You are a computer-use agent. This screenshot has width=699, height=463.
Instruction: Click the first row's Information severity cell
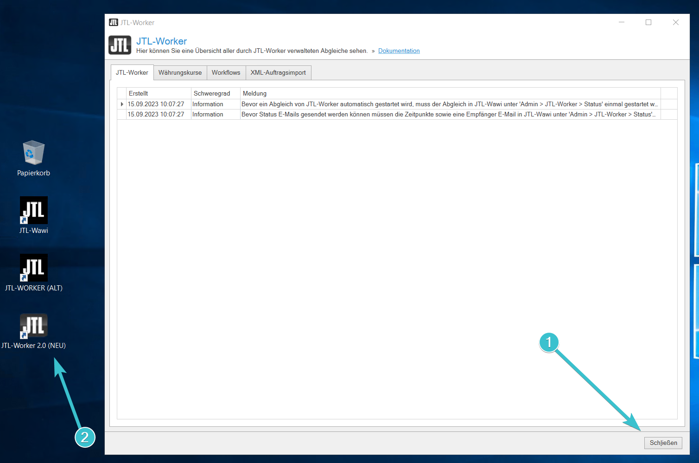[x=216, y=104]
